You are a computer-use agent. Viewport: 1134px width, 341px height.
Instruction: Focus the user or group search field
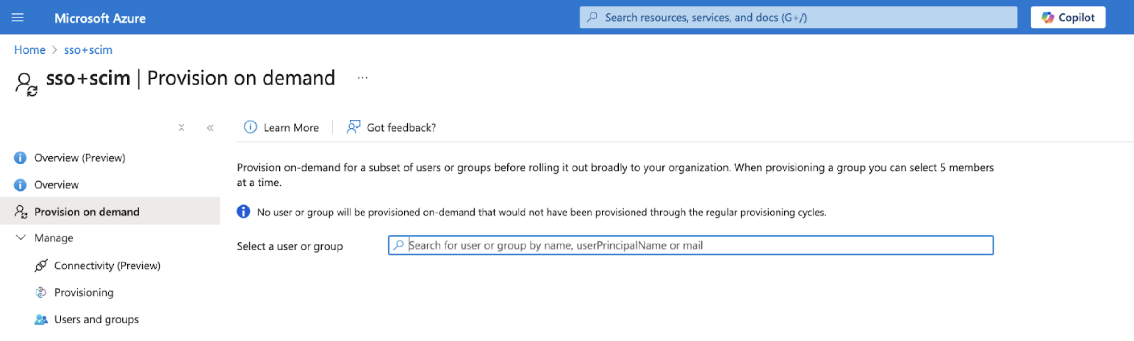pyautogui.click(x=691, y=245)
